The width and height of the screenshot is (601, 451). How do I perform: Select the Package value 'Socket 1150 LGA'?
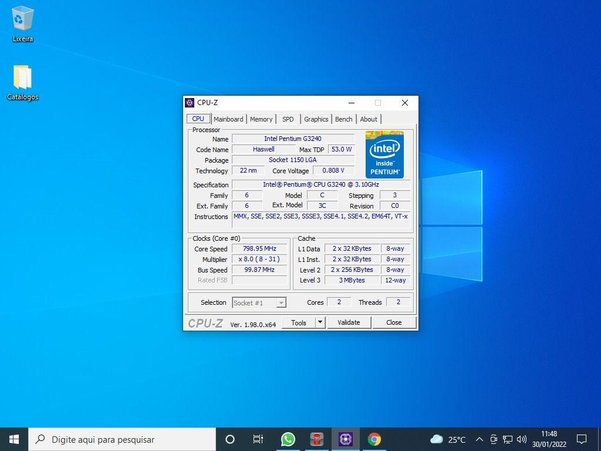pos(293,160)
